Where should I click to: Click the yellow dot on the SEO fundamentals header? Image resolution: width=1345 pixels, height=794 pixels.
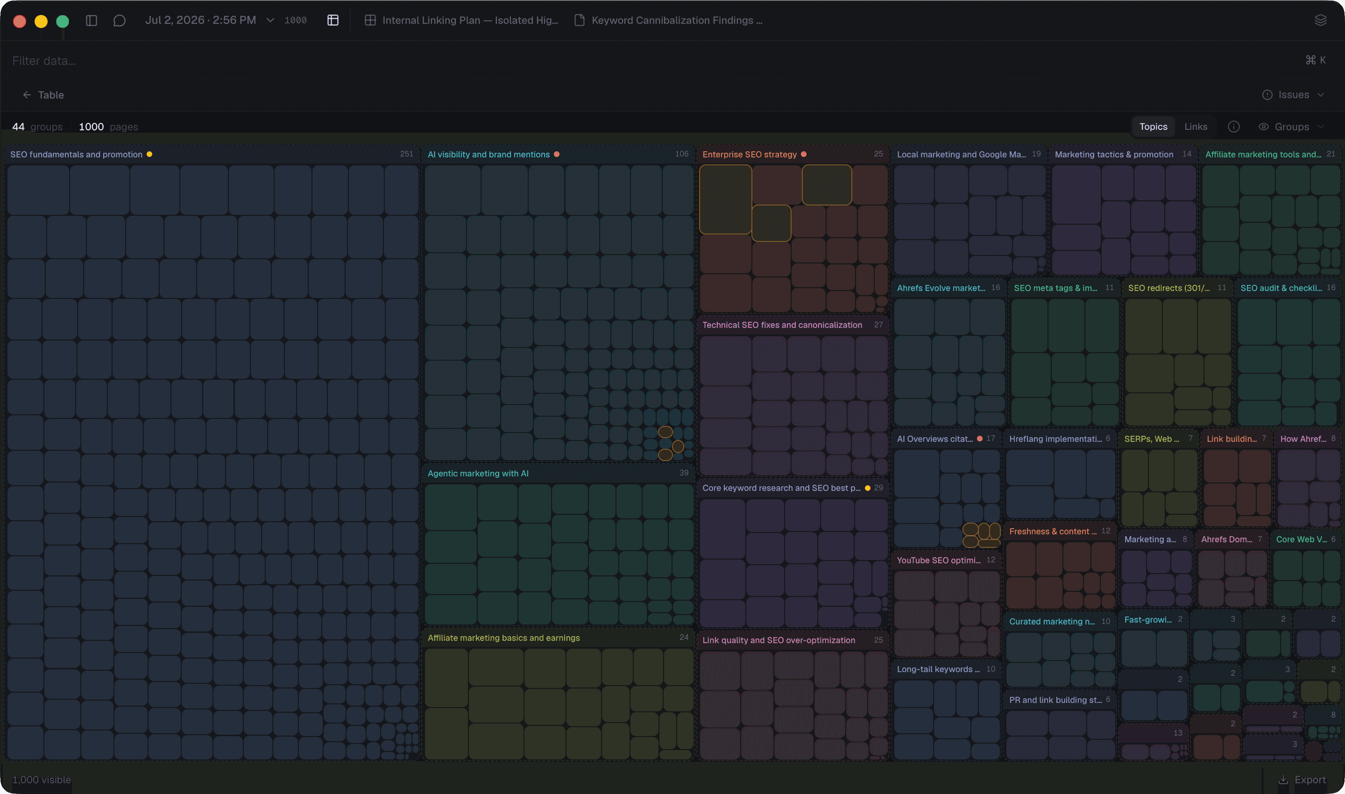[149, 154]
